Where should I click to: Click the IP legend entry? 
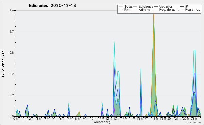[184, 6]
